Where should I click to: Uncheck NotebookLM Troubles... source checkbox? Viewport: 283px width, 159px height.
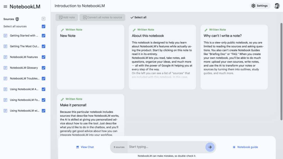pyautogui.click(x=43, y=78)
